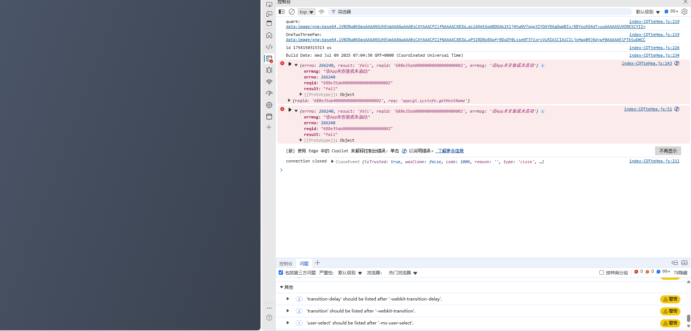Create a live expression with eye icon

pos(322,12)
